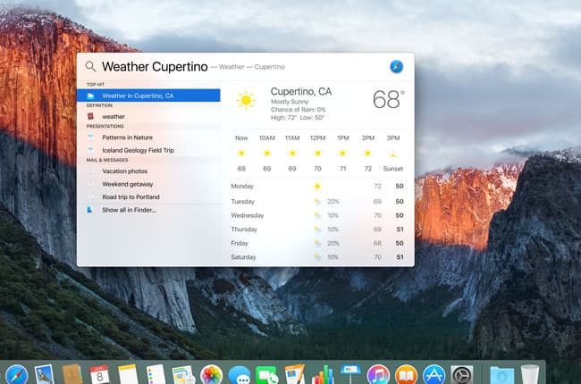Image resolution: width=581 pixels, height=384 pixels.
Task: Open System Preferences gear in Dock
Action: pos(462,375)
